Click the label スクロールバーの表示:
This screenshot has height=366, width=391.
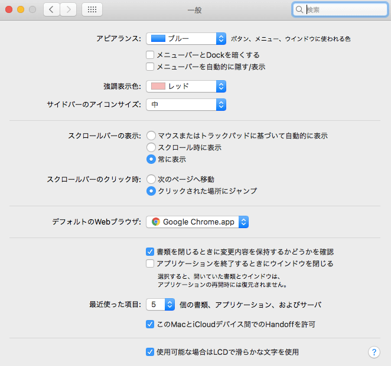105,136
